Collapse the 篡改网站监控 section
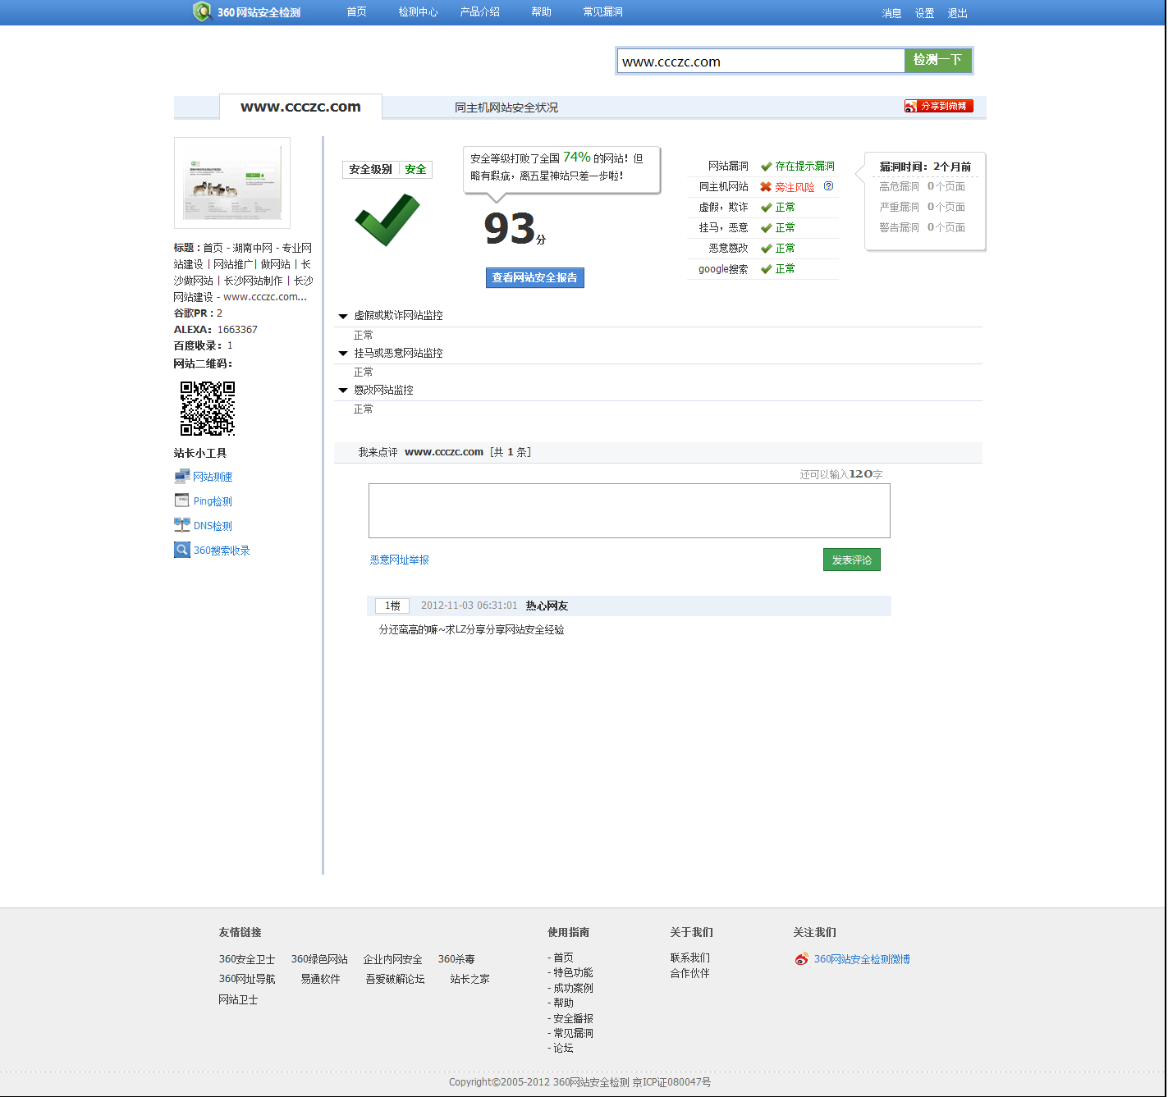 [343, 391]
